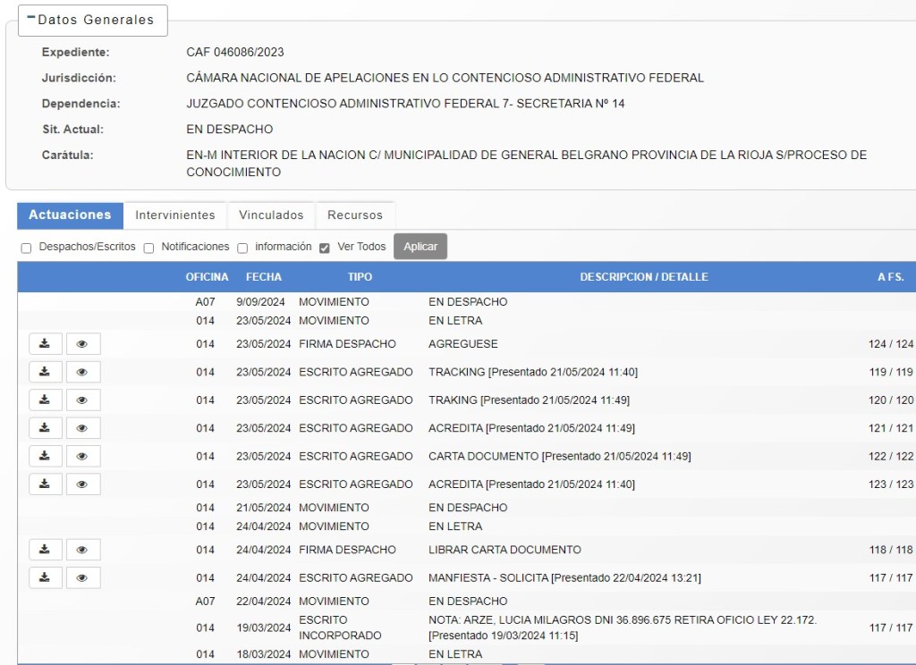Click the Aplicar button
916x665 pixels.
420,247
